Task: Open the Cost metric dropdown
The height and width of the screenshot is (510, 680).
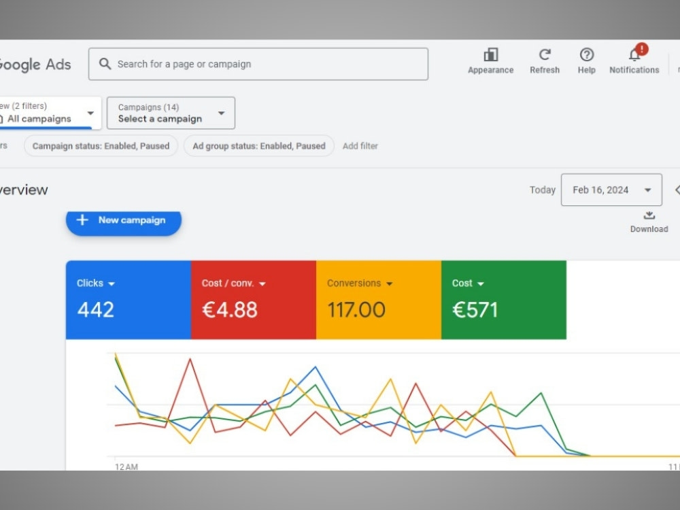Action: [x=468, y=283]
